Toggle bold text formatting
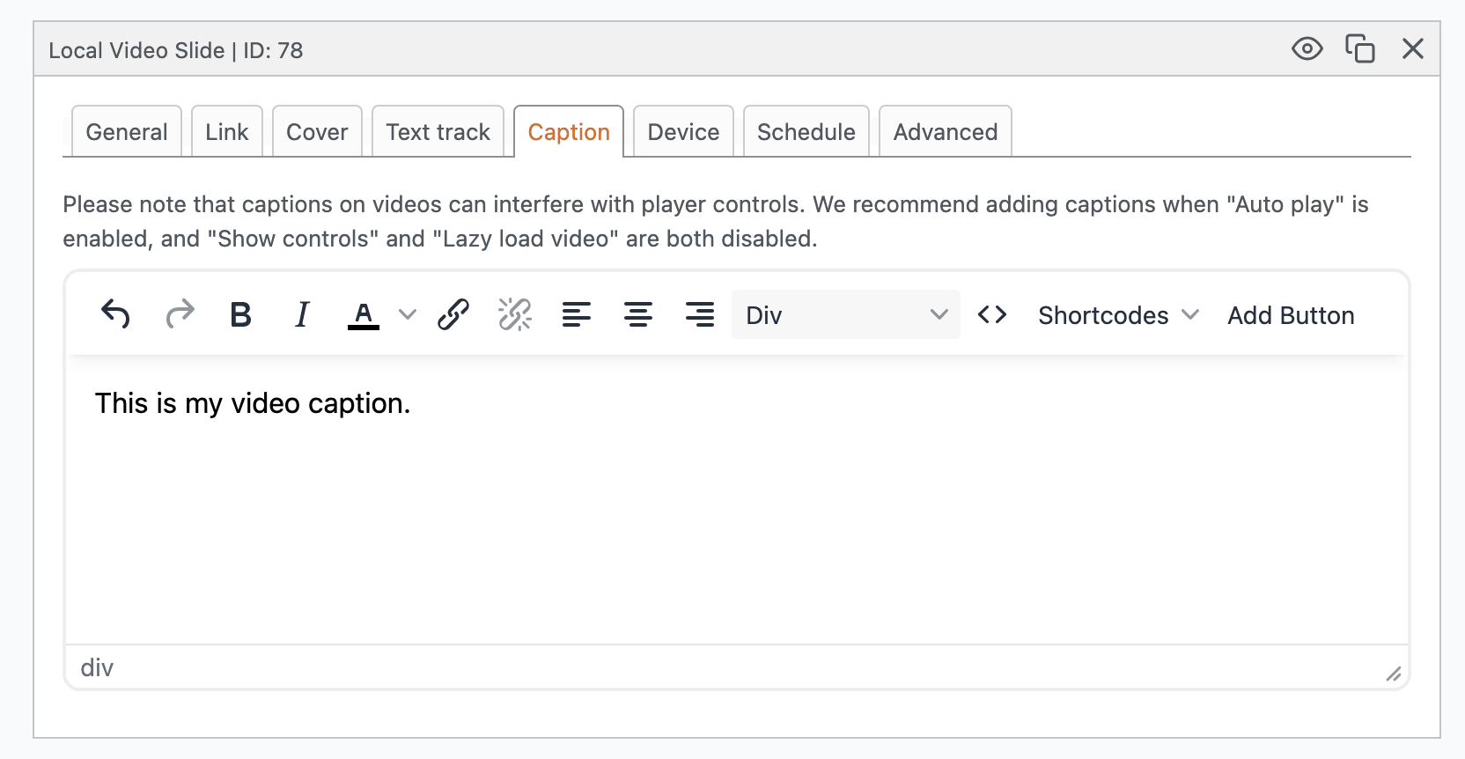Screen dimensions: 1465x759 [240, 314]
